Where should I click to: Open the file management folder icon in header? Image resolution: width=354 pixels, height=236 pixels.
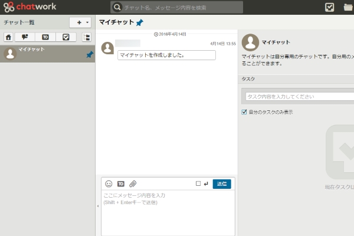tap(349, 7)
